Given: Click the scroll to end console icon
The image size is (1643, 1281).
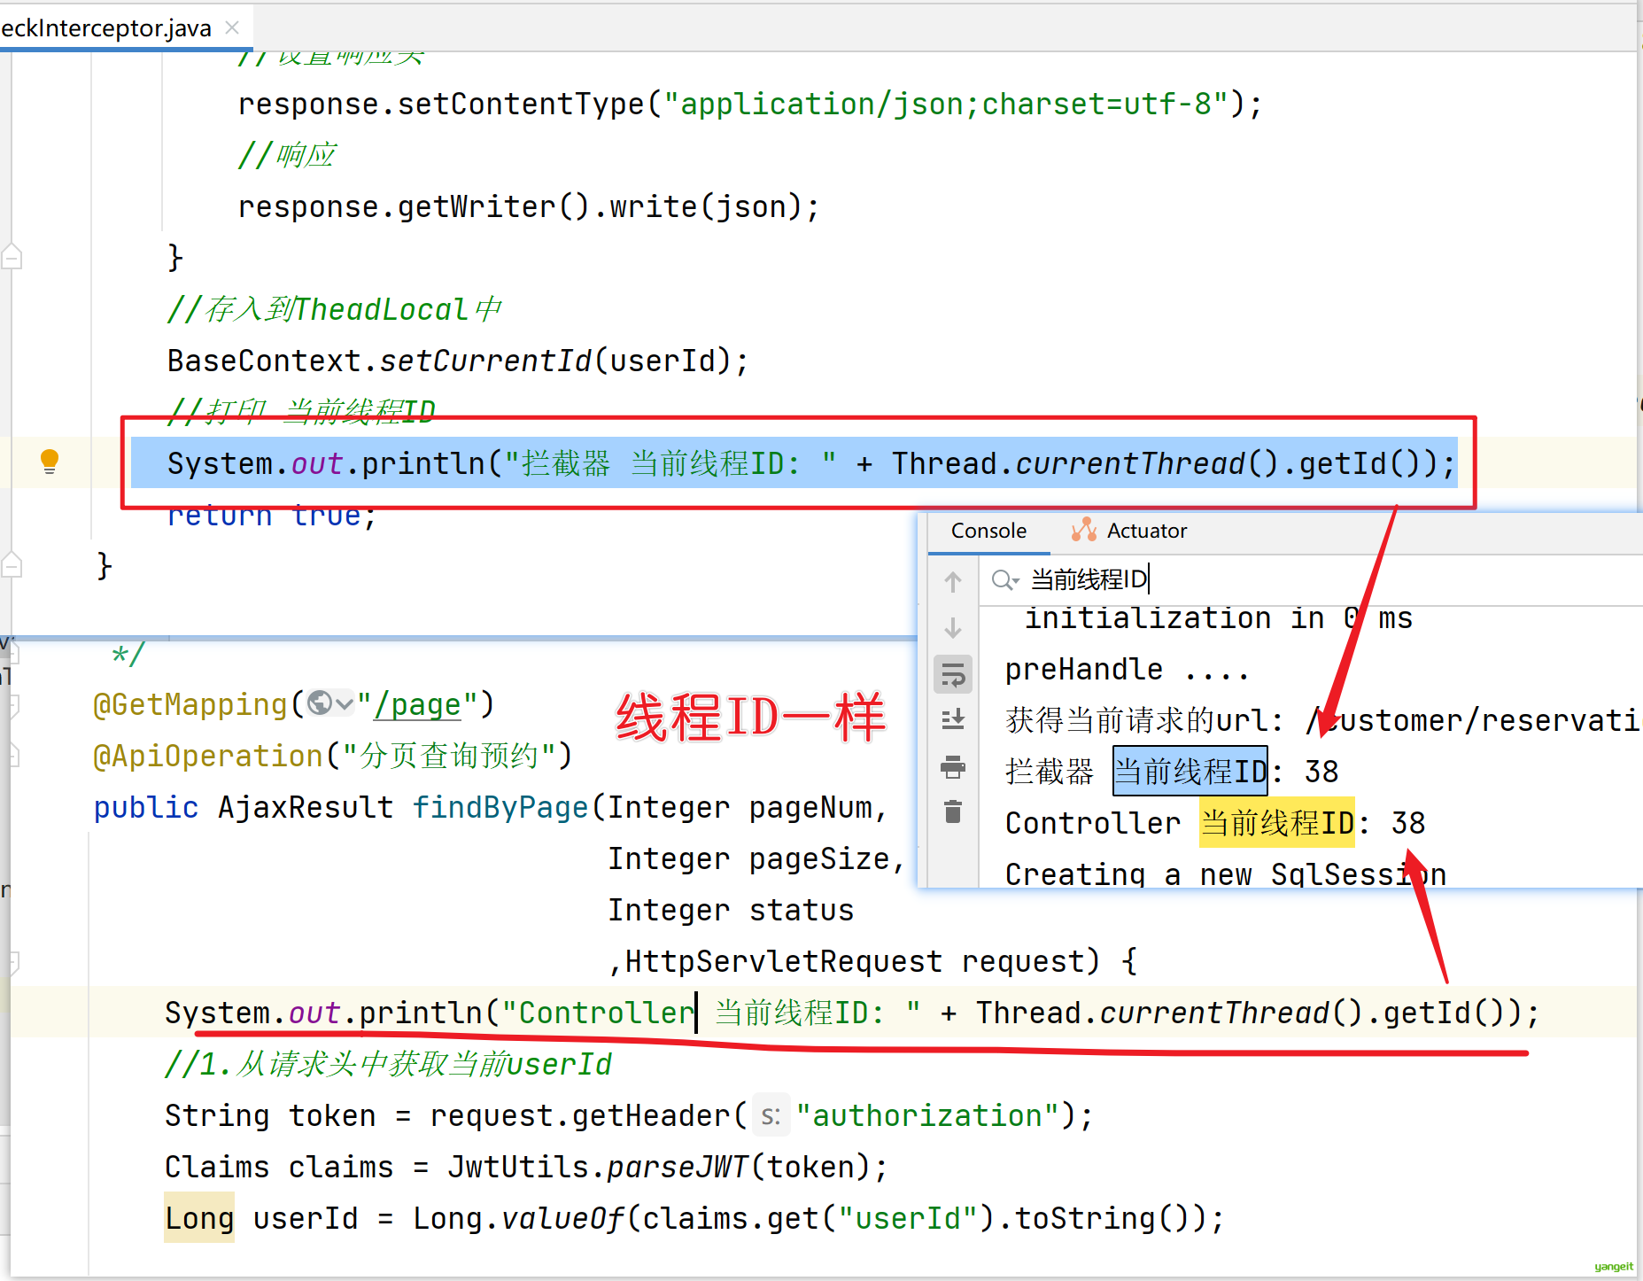Looking at the screenshot, I should click(x=953, y=719).
